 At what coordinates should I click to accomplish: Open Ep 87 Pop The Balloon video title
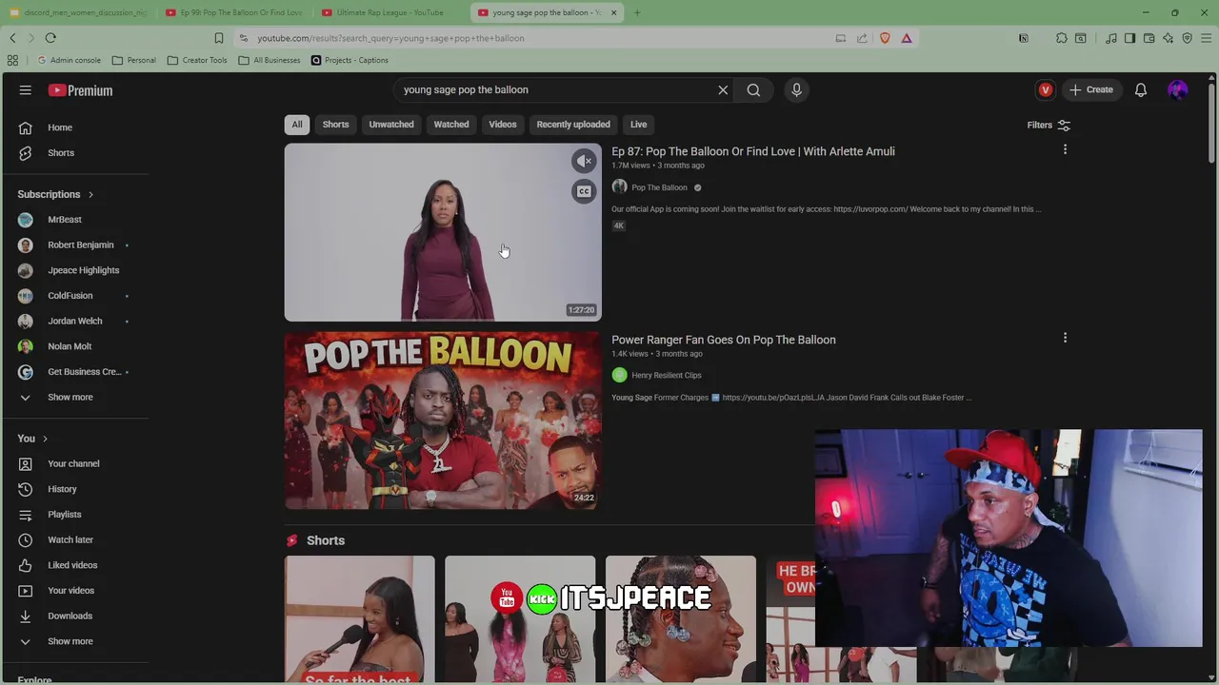[752, 151]
